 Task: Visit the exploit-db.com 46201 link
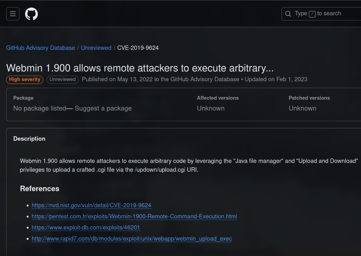pos(86,228)
